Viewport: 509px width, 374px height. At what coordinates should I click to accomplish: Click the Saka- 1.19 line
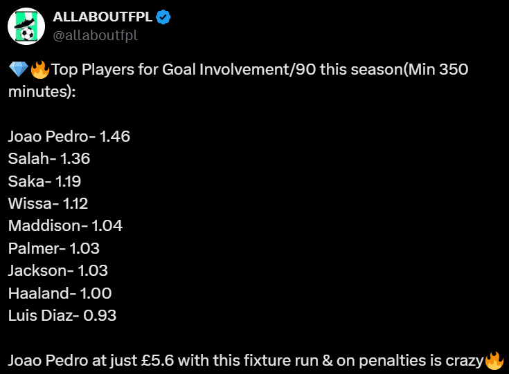coord(44,181)
